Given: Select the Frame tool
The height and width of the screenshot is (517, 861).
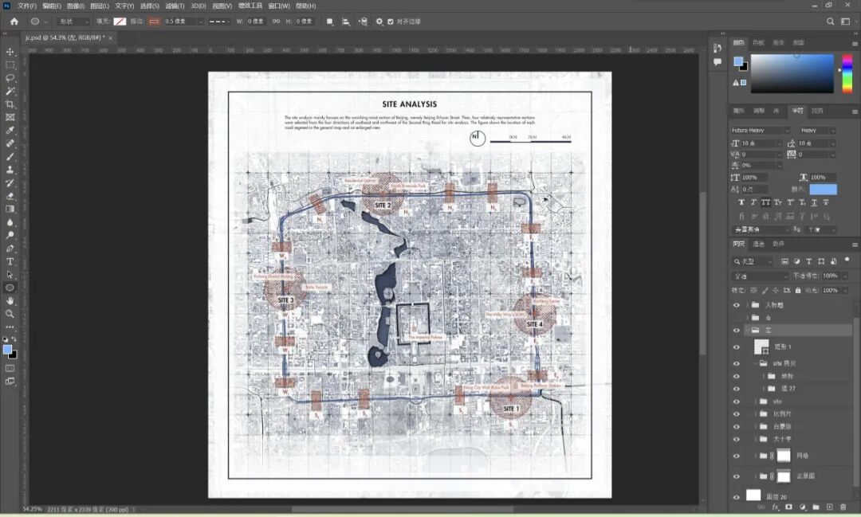Looking at the screenshot, I should 10,117.
